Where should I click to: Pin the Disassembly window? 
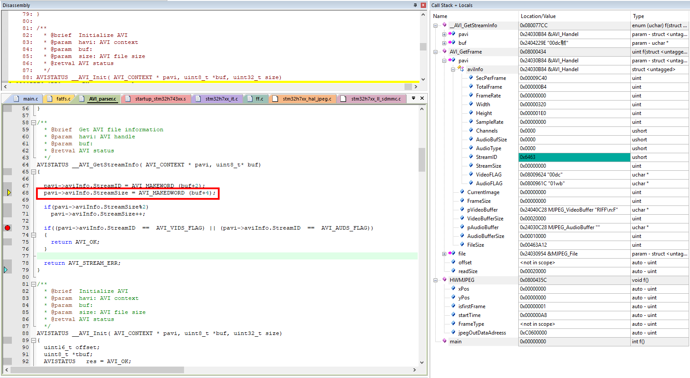415,5
